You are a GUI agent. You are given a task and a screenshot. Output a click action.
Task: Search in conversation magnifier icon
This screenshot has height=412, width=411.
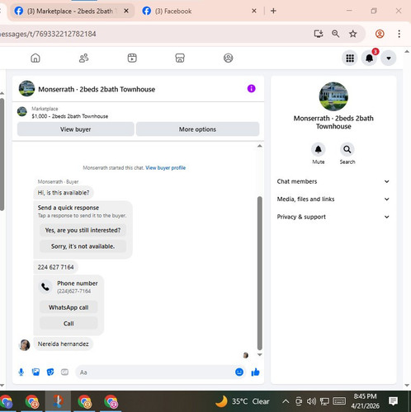click(347, 150)
